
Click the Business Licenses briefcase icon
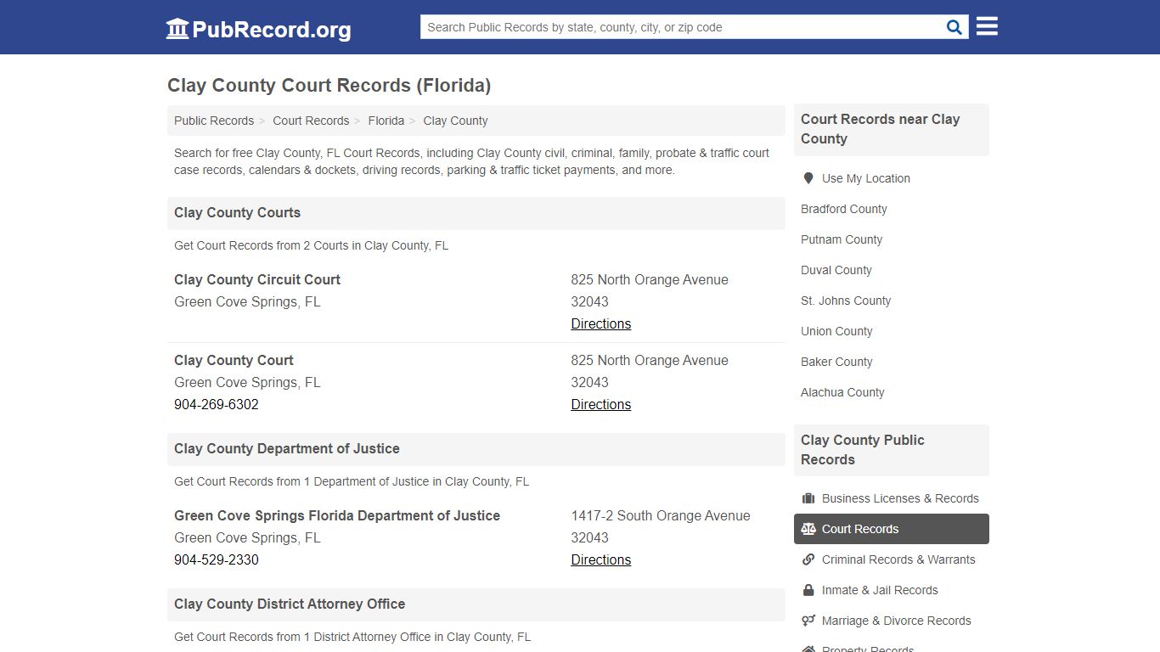(x=808, y=498)
